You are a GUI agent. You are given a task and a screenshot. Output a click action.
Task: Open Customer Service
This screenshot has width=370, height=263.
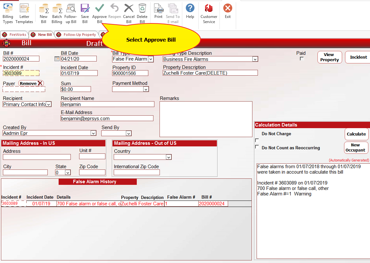(209, 13)
